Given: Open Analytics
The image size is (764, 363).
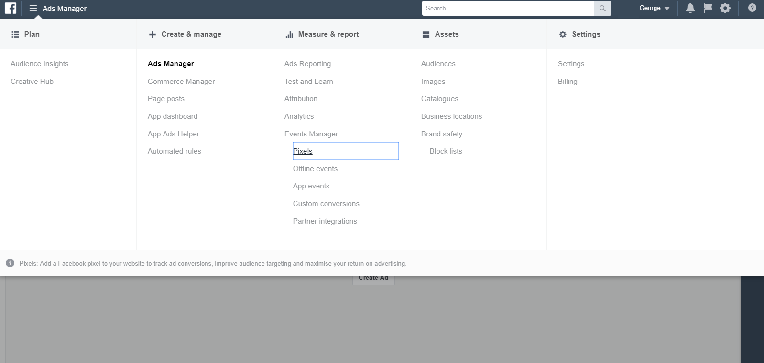Looking at the screenshot, I should click(x=299, y=116).
